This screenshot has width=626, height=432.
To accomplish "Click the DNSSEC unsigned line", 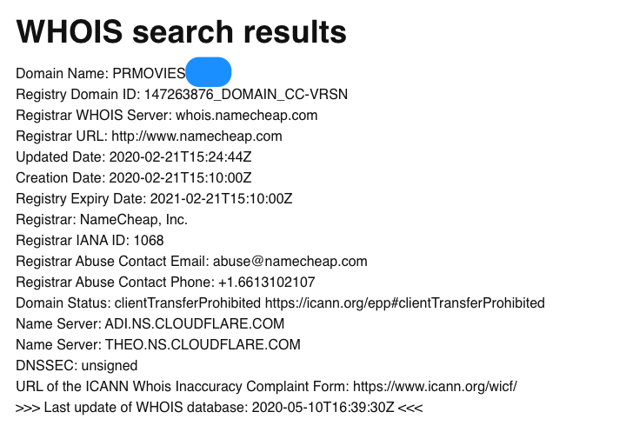I will point(77,365).
